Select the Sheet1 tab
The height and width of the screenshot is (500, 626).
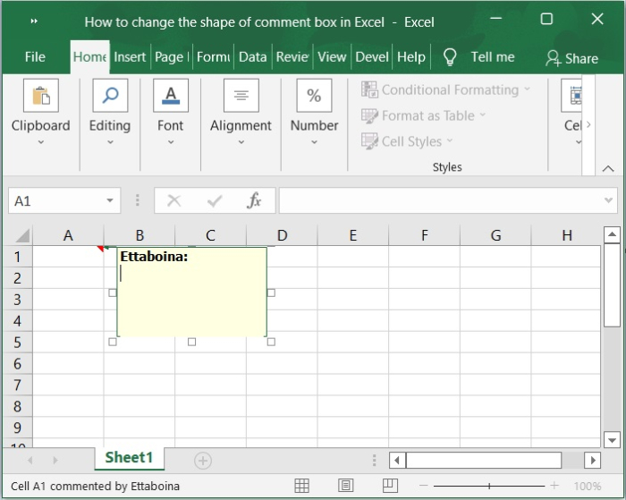coord(129,458)
